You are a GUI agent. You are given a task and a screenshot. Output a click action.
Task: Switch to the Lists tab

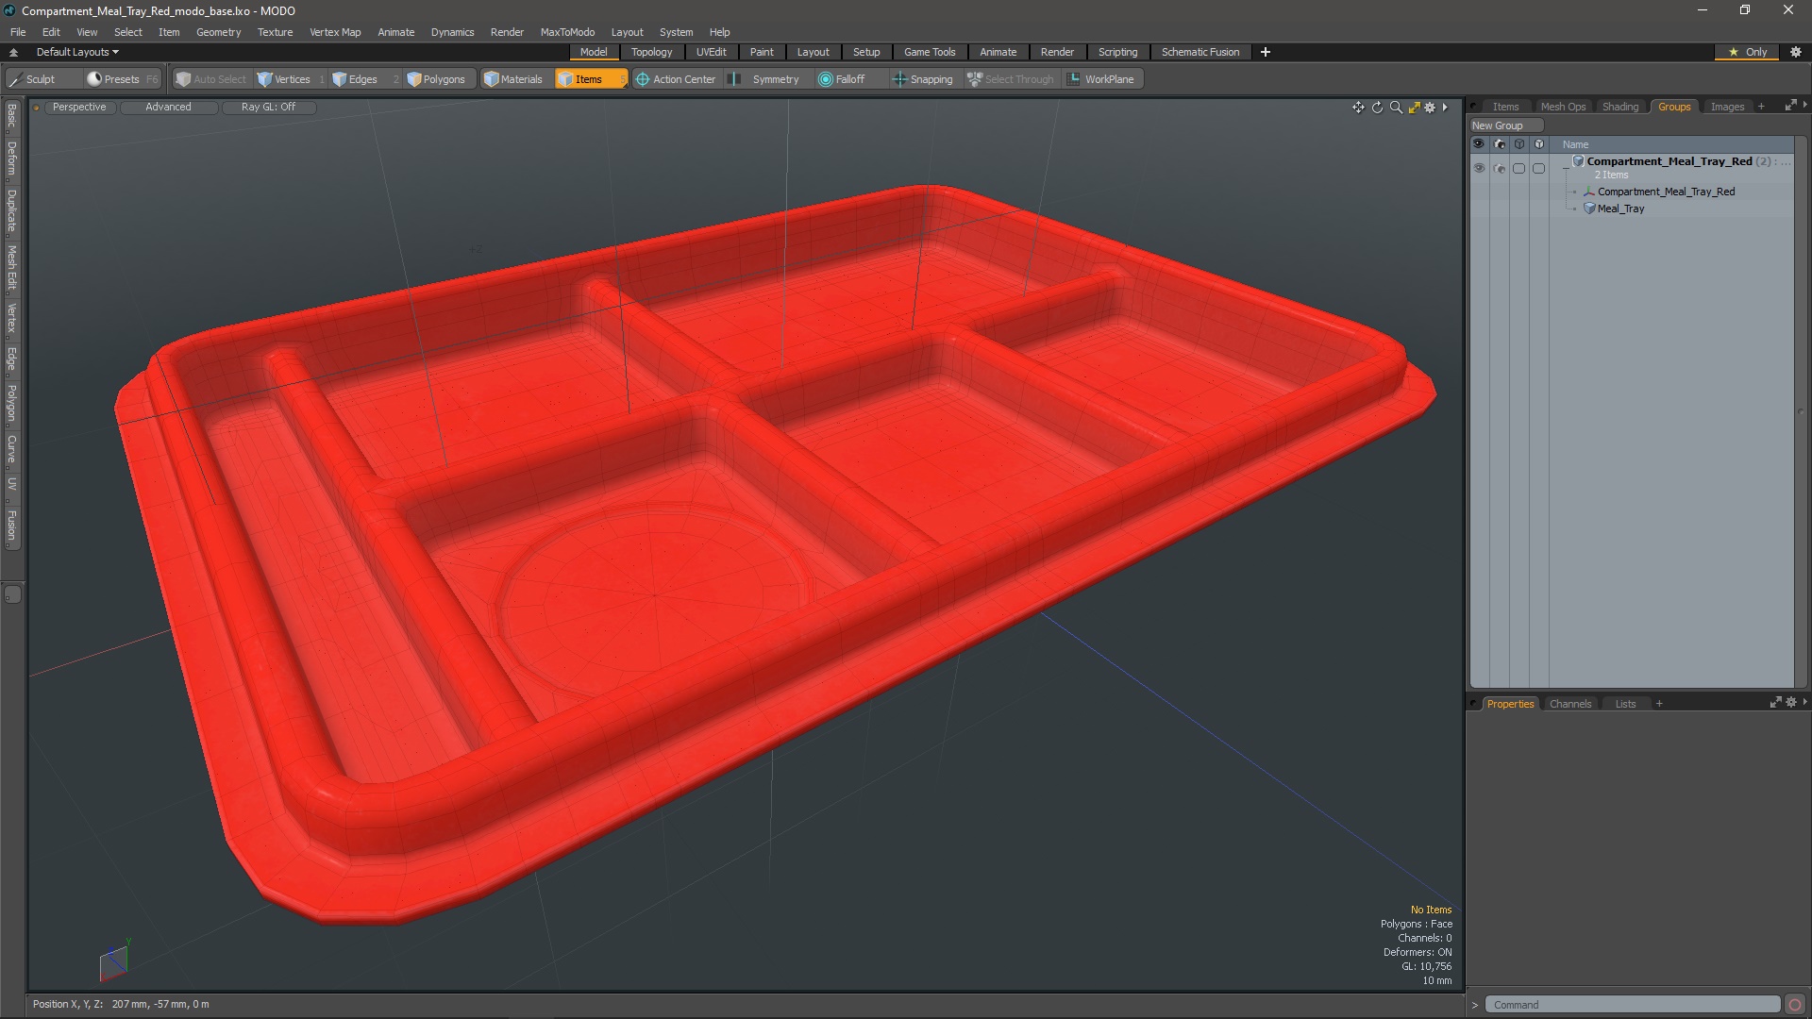pyautogui.click(x=1625, y=704)
